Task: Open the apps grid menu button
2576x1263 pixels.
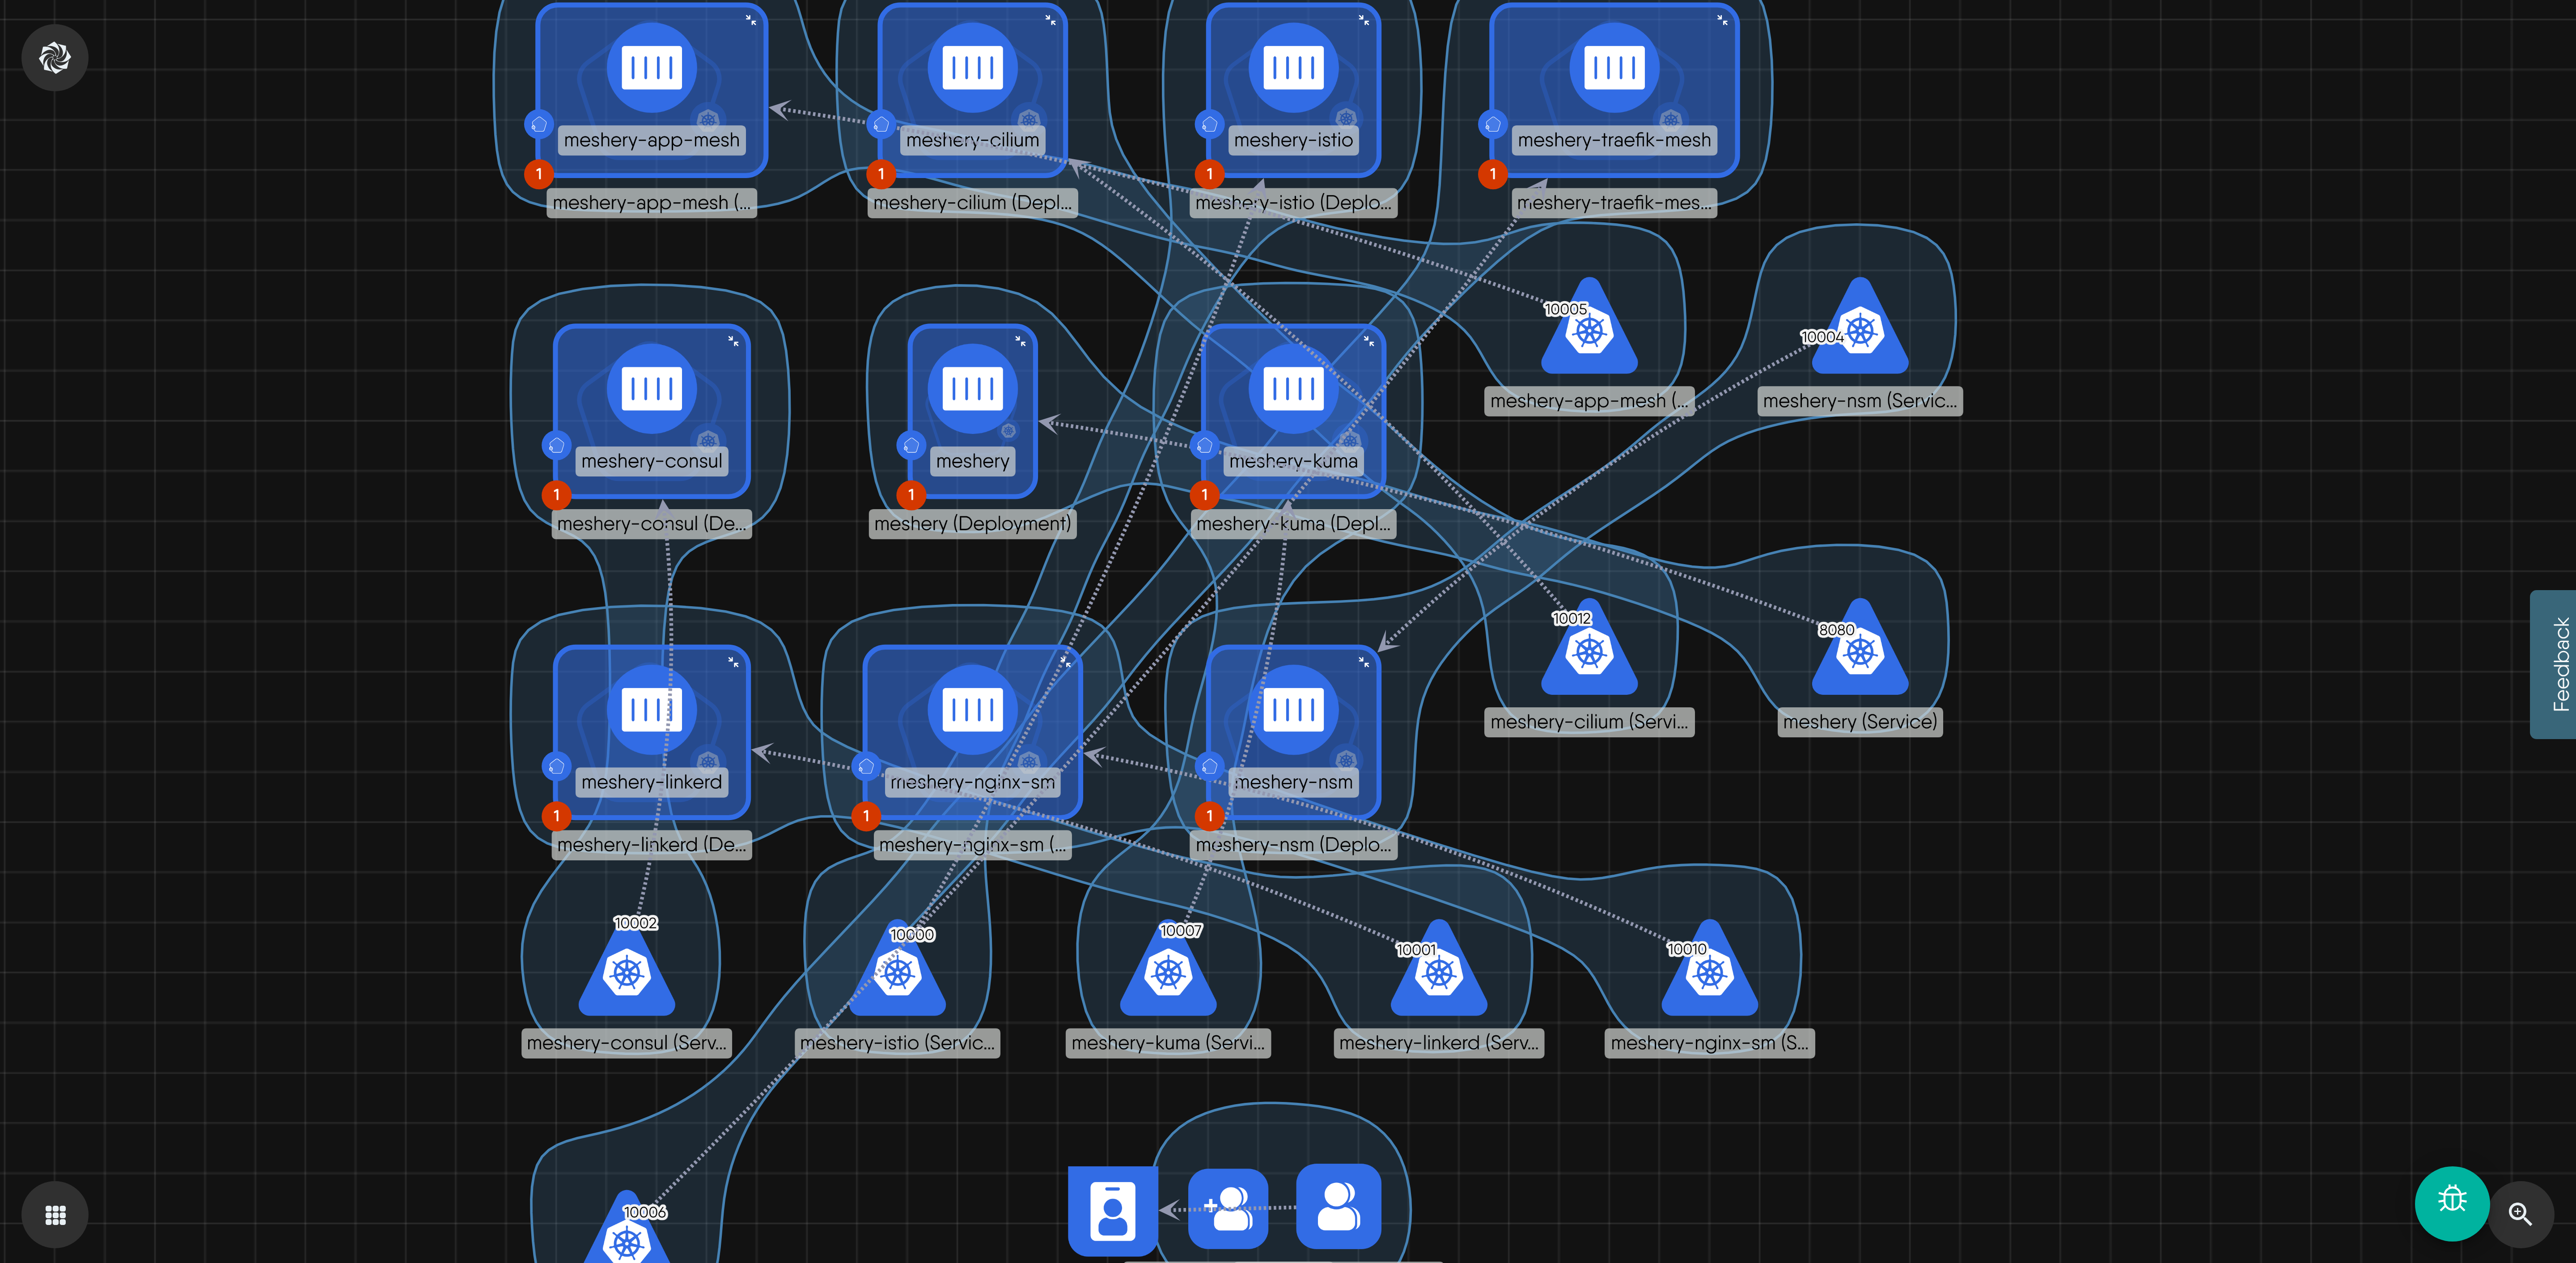Action: [x=55, y=1214]
